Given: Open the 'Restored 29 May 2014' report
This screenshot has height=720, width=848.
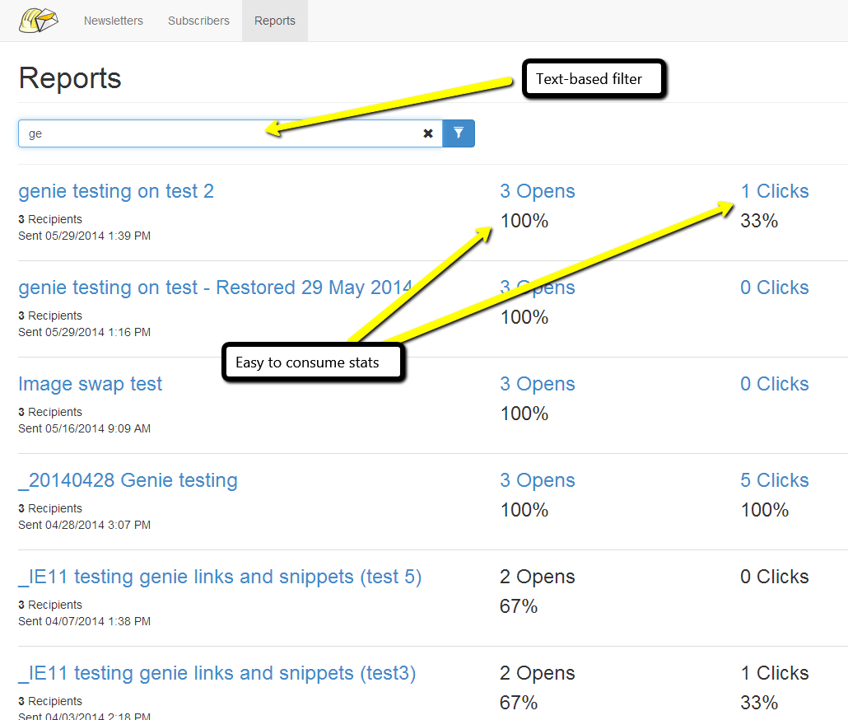Looking at the screenshot, I should point(215,288).
